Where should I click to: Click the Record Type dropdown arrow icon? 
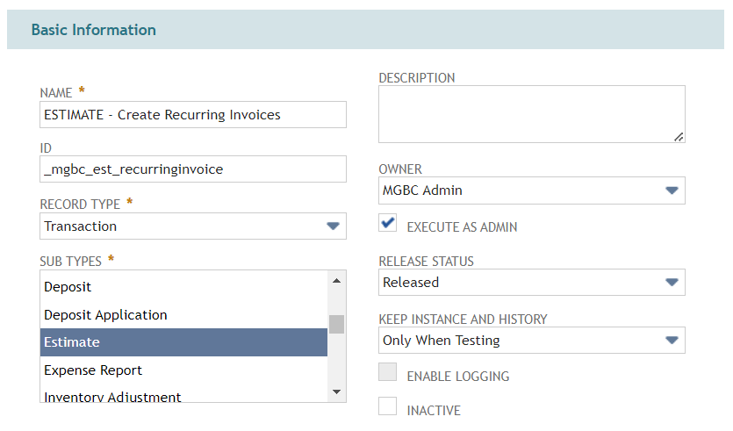click(x=333, y=226)
